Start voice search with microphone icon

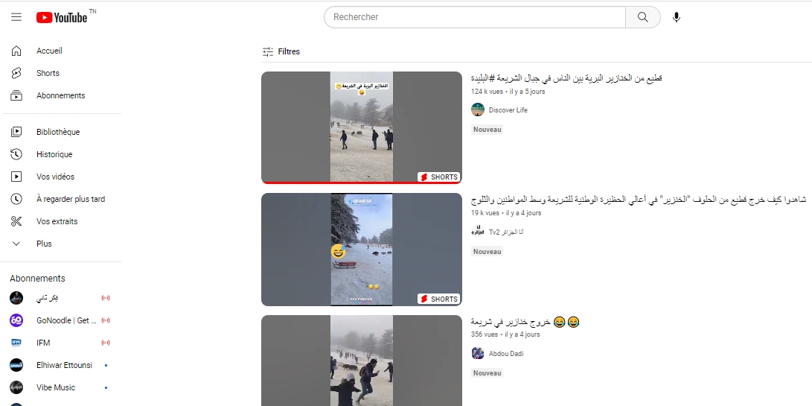[676, 17]
